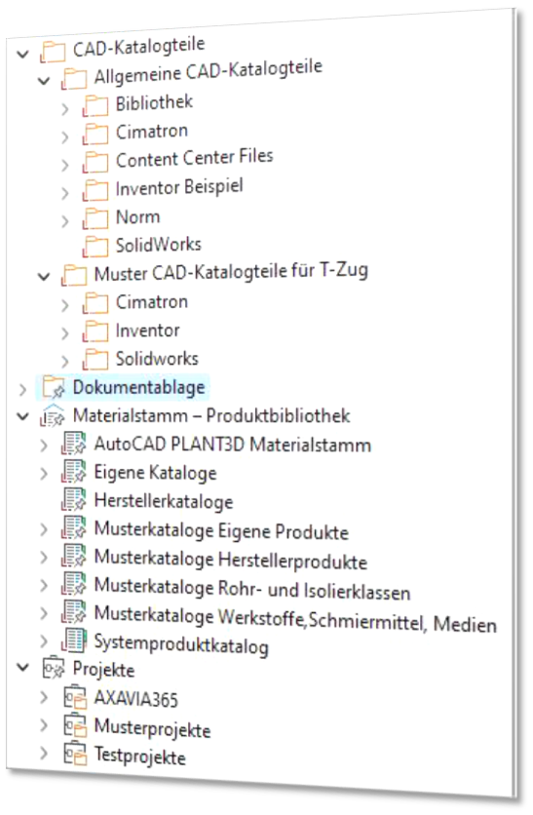Collapse the CAD-Katalogteile root node
This screenshot has height=815, width=533.
(x=22, y=54)
